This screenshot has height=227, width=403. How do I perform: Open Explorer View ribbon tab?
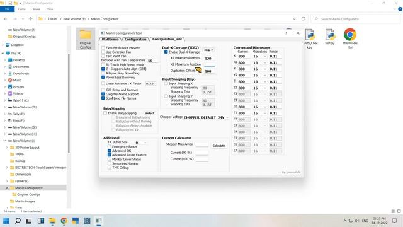50,9
